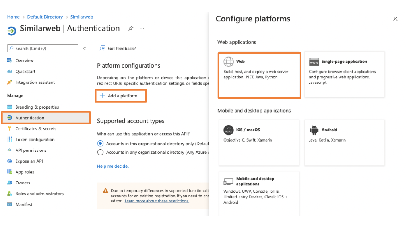Open Learn more about these restrictions link
415x233 pixels.
[x=157, y=201]
